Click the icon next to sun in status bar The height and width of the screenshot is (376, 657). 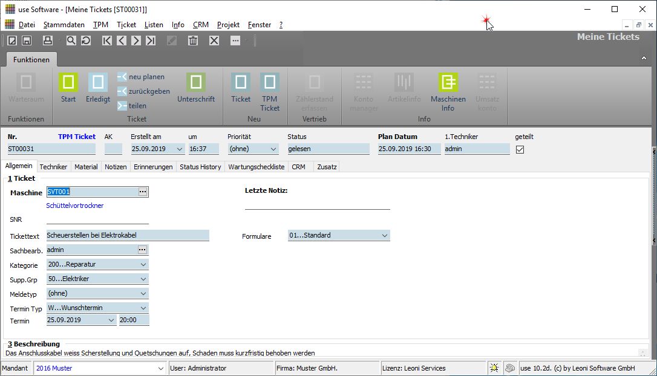[x=509, y=368]
